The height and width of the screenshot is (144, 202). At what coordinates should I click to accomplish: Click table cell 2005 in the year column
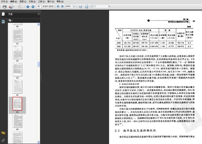tap(119, 46)
